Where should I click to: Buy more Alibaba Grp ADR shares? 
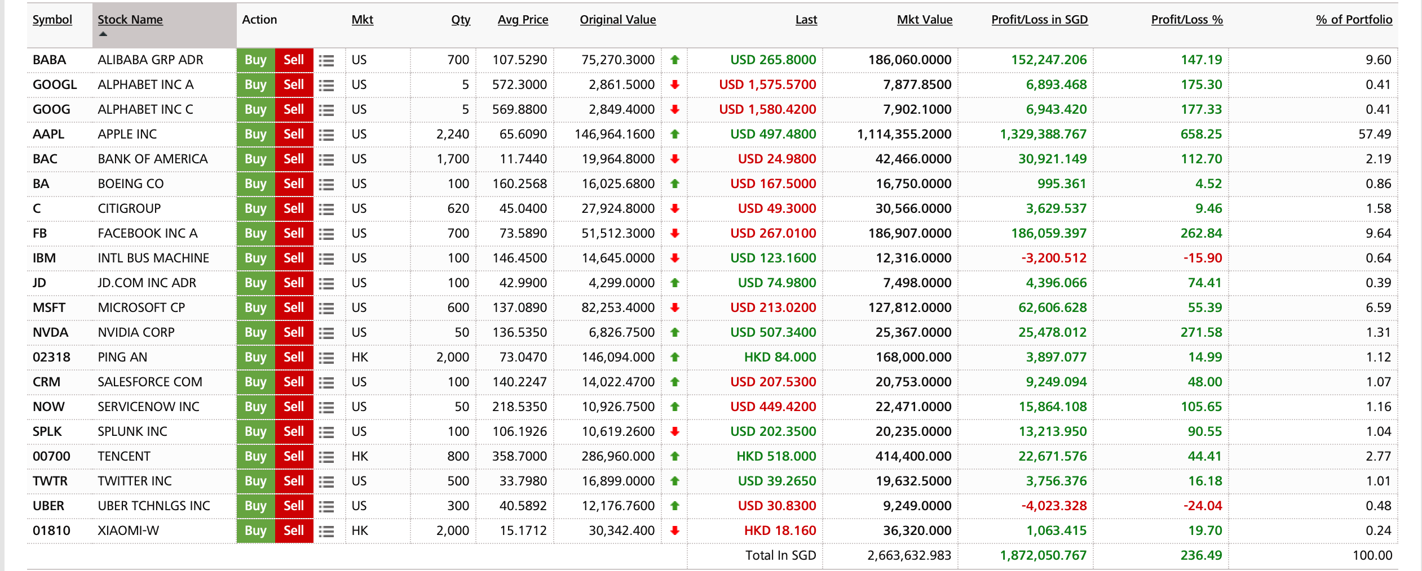(x=255, y=60)
